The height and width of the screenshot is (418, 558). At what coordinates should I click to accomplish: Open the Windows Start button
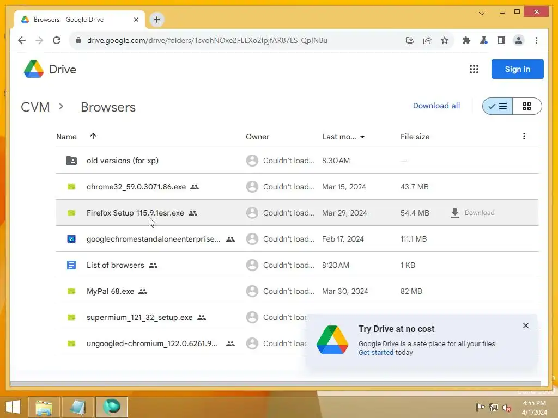tap(13, 407)
